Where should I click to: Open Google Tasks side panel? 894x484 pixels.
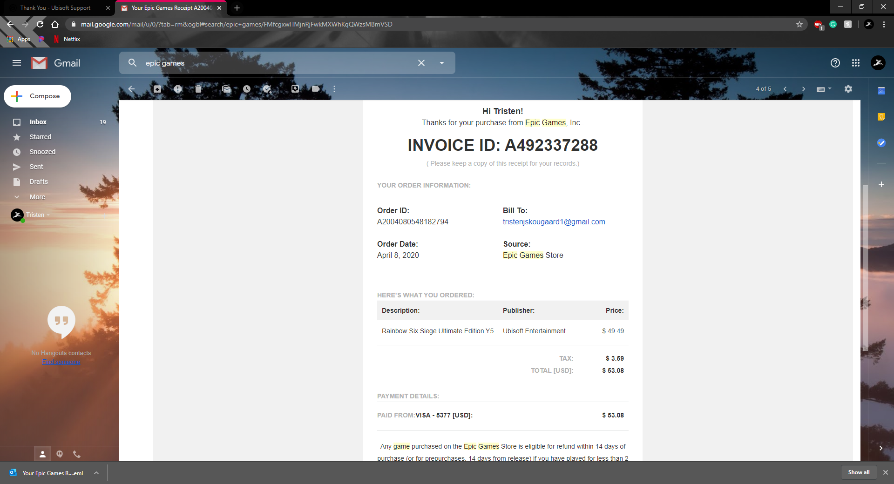pos(881,143)
